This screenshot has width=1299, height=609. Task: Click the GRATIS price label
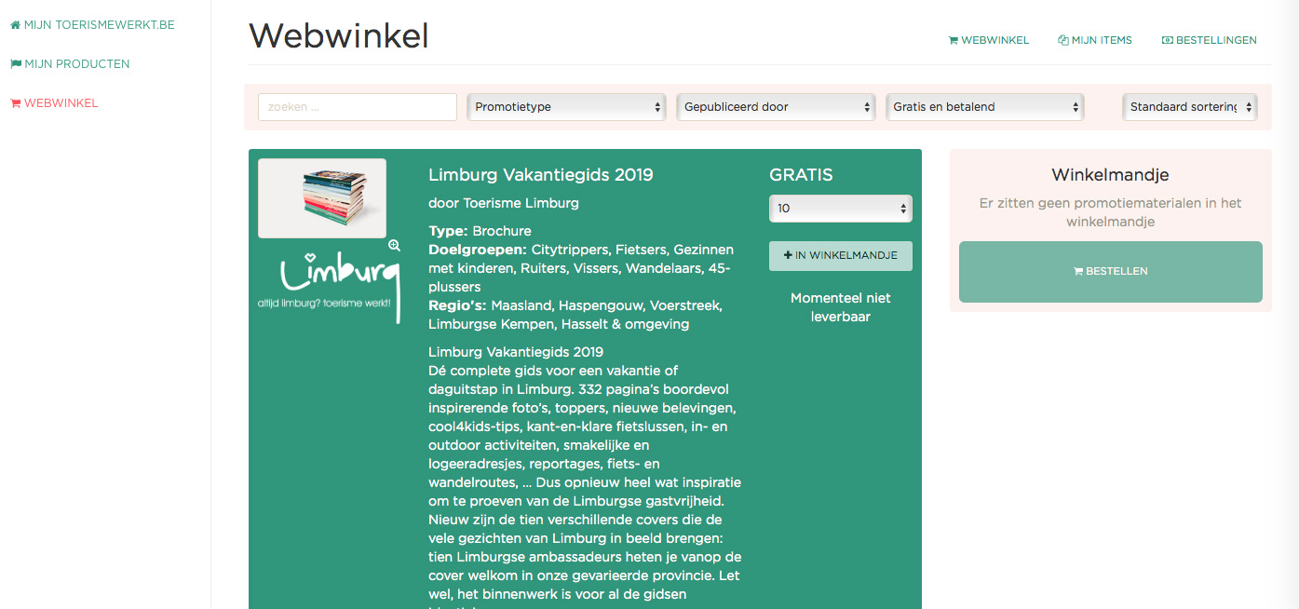pos(801,175)
